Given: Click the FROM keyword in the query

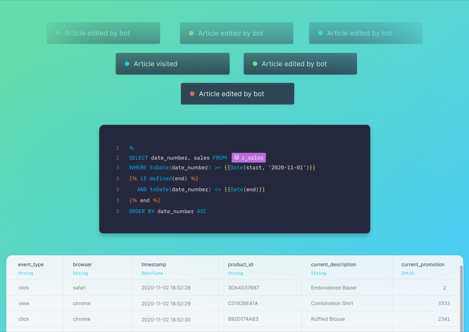Looking at the screenshot, I should coord(220,158).
